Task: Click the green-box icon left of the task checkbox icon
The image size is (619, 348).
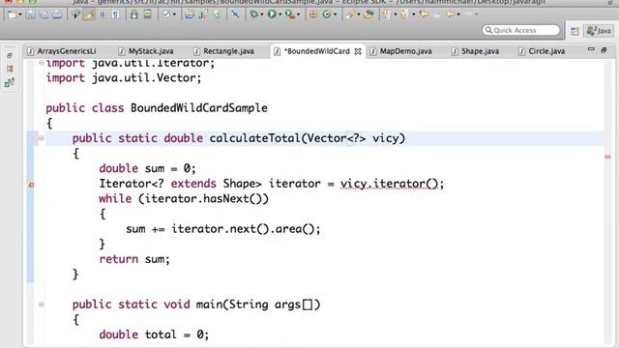Action: 147,15
